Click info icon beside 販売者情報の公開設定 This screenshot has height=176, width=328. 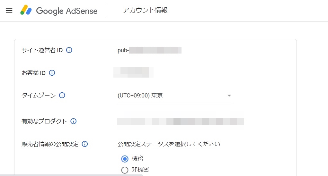tap(85, 144)
